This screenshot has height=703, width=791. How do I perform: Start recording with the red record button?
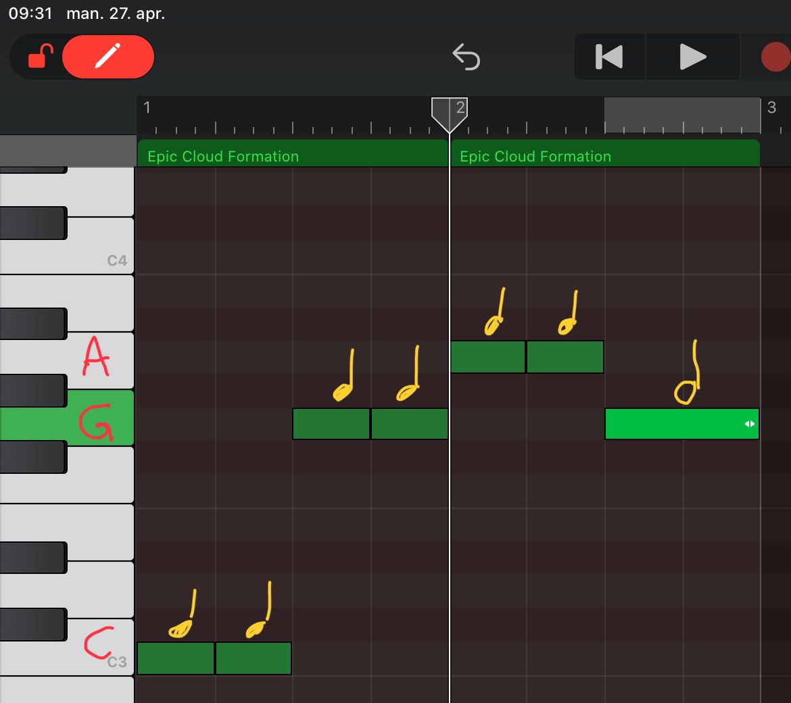(x=776, y=57)
